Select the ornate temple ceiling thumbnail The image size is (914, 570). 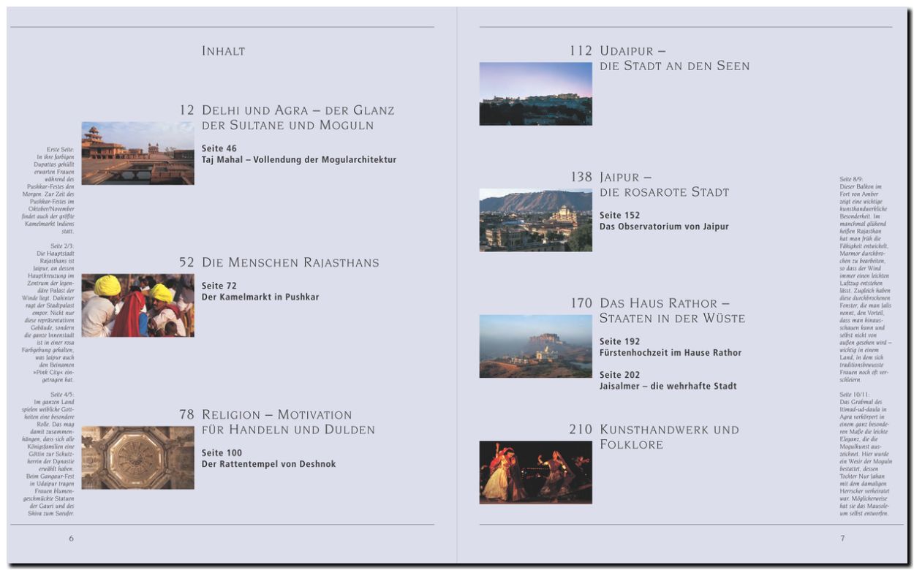(x=137, y=457)
